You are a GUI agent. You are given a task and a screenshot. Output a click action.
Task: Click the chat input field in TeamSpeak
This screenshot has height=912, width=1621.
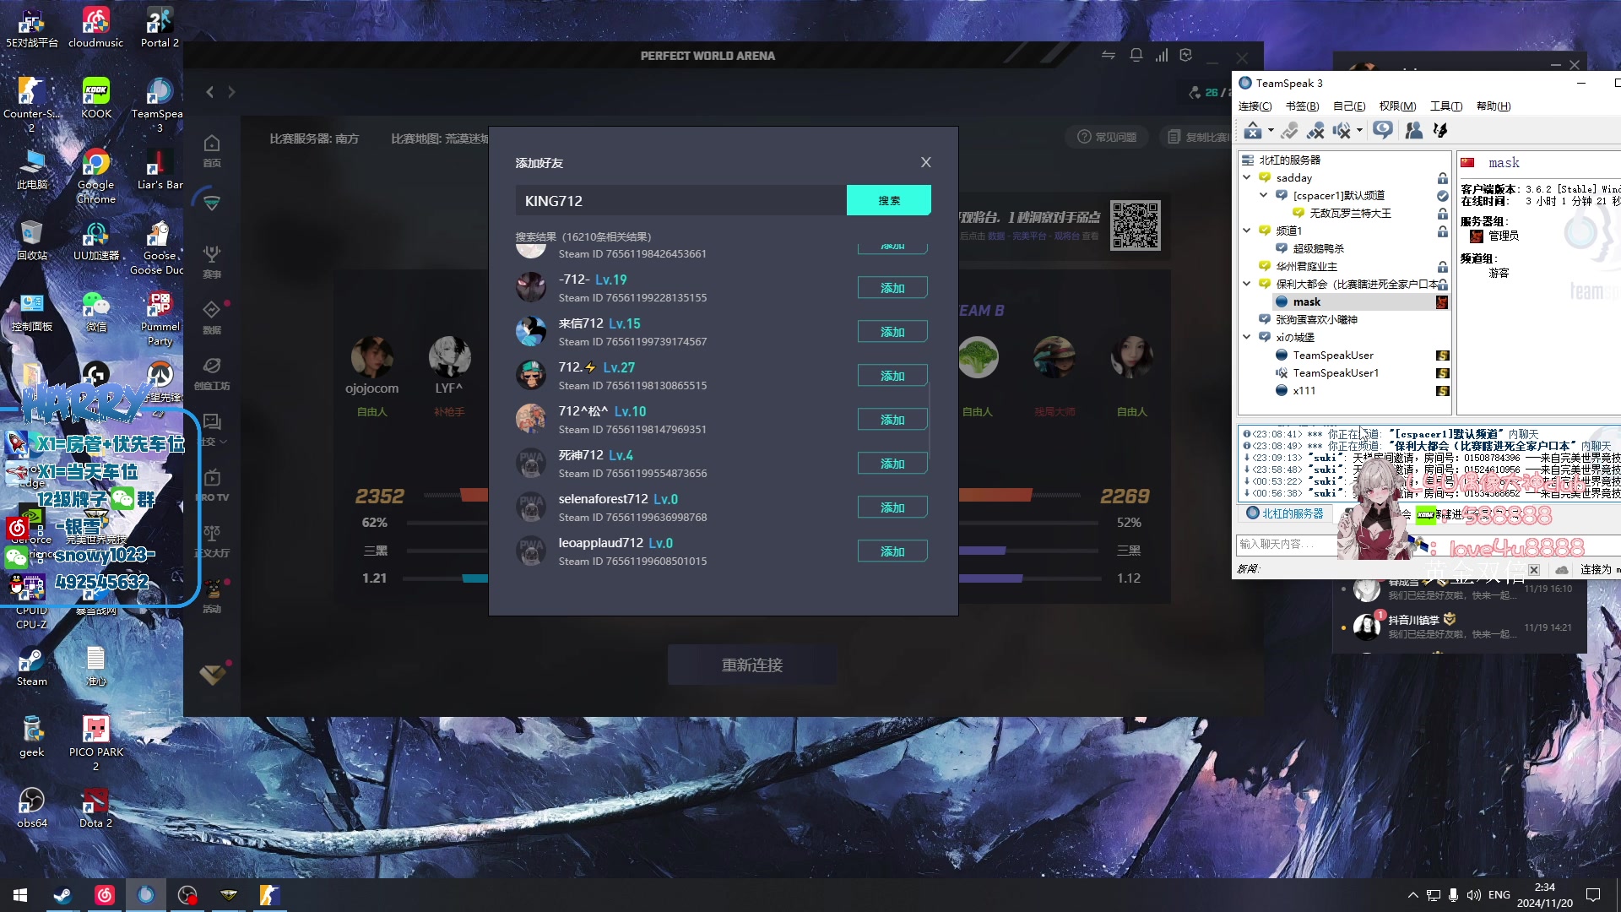[x=1292, y=544]
